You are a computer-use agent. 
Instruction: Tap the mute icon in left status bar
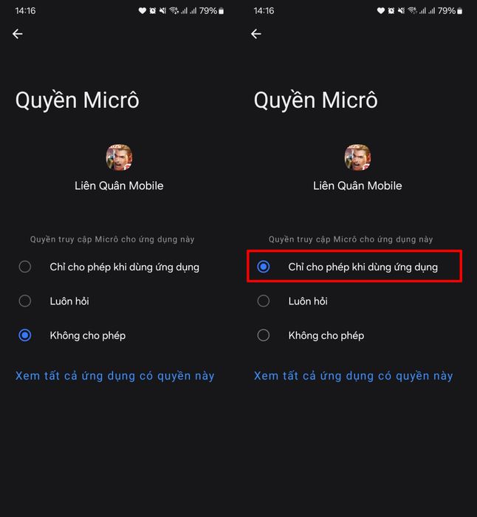tap(162, 10)
